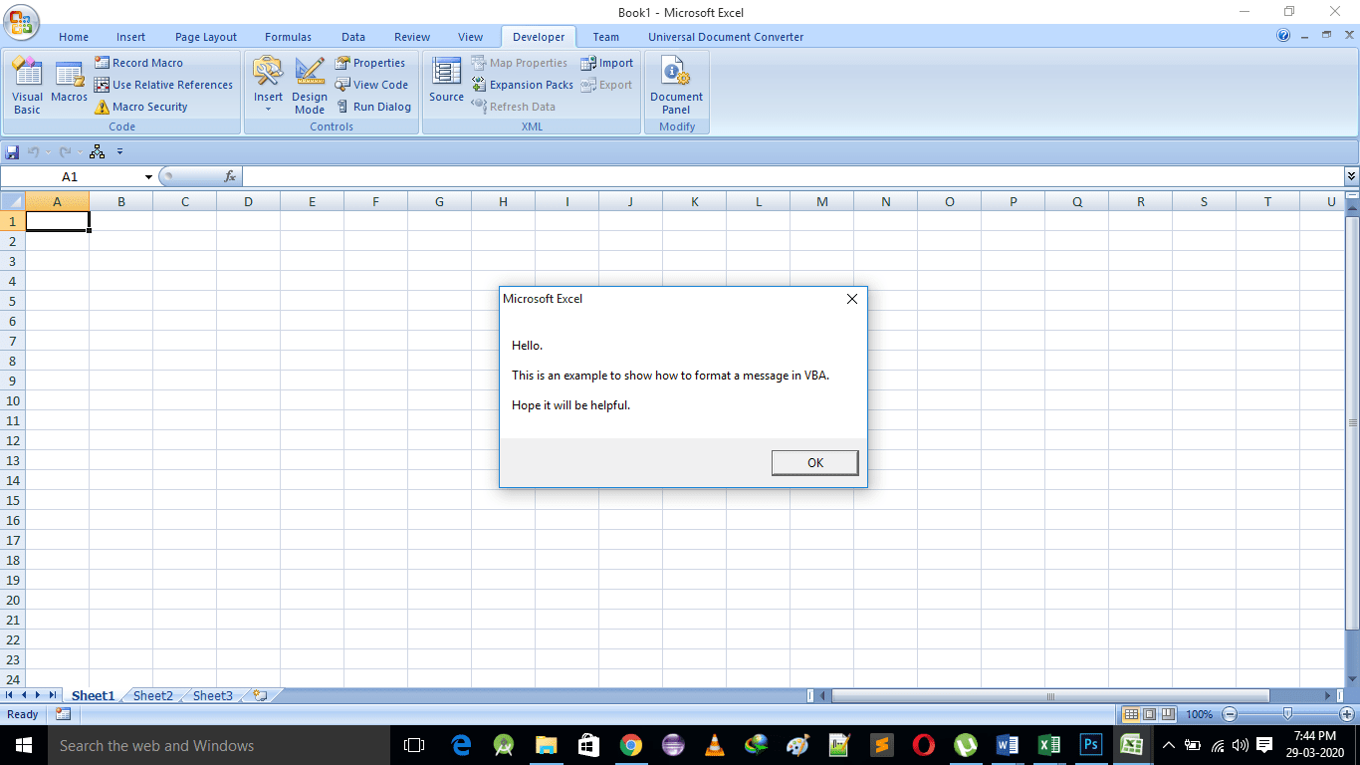Click the vertical scrollbar
The height and width of the screenshot is (765, 1360).
1352,423
